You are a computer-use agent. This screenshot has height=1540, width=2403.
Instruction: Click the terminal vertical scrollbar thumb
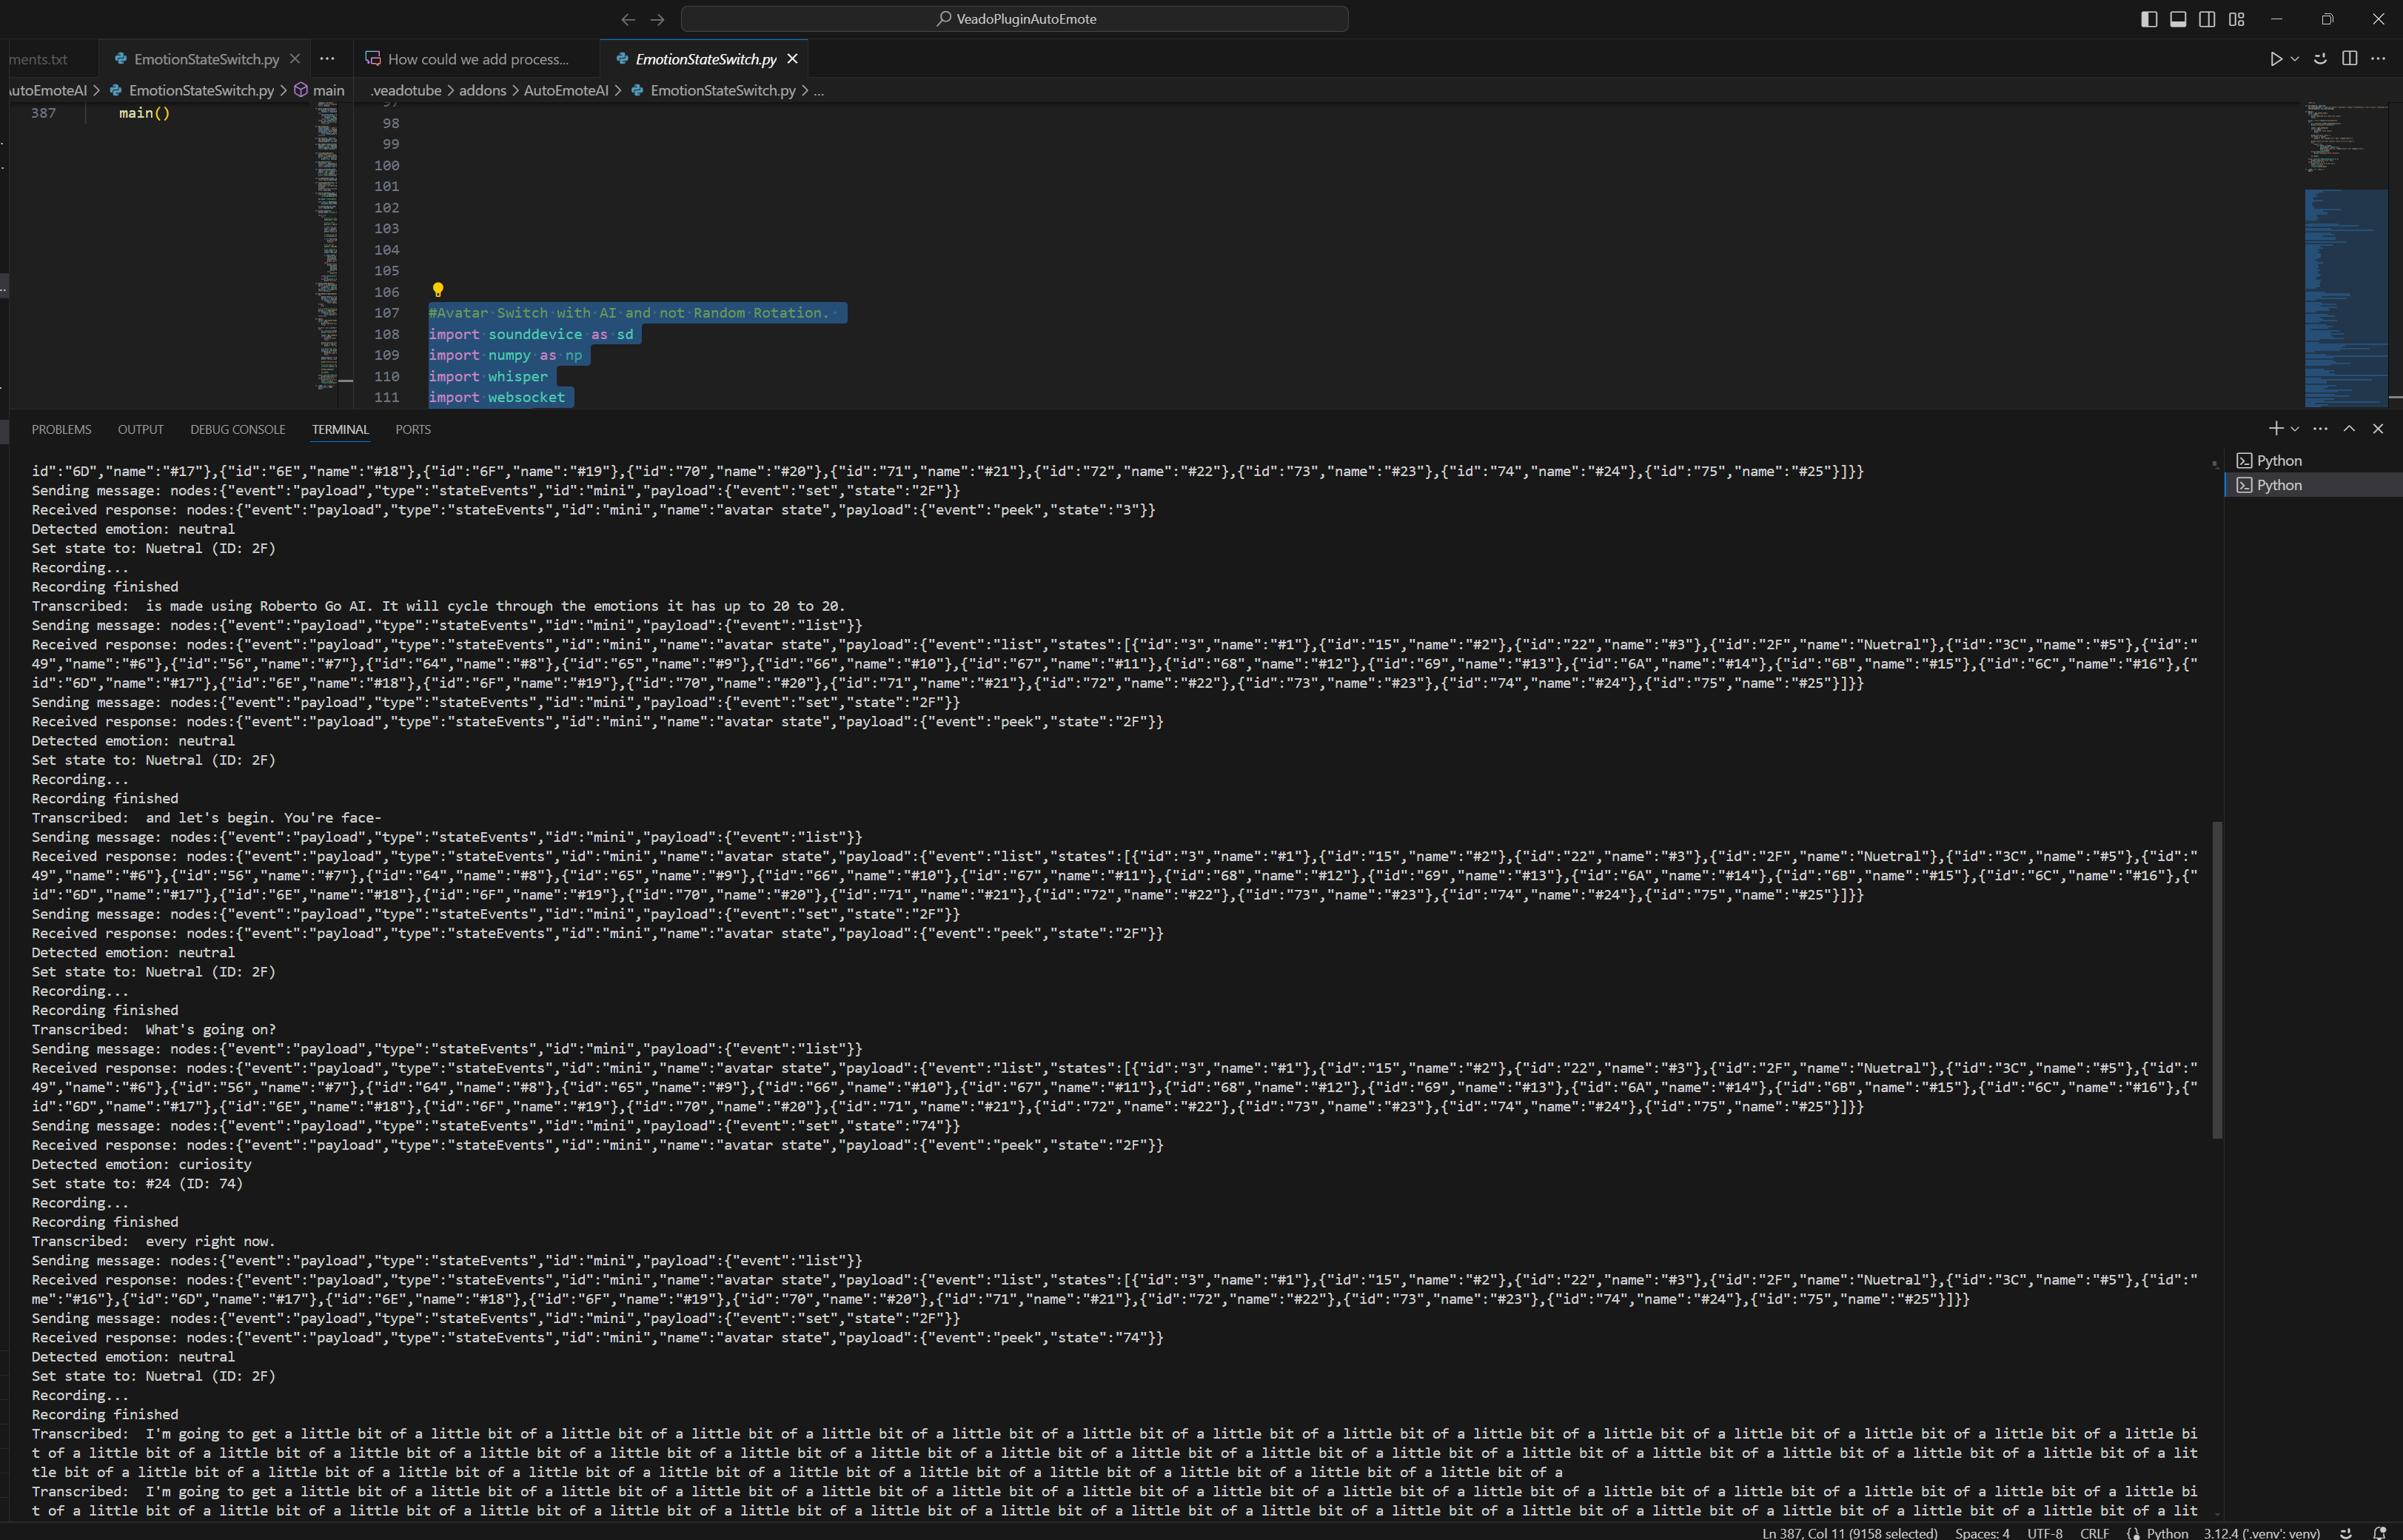(x=2217, y=980)
